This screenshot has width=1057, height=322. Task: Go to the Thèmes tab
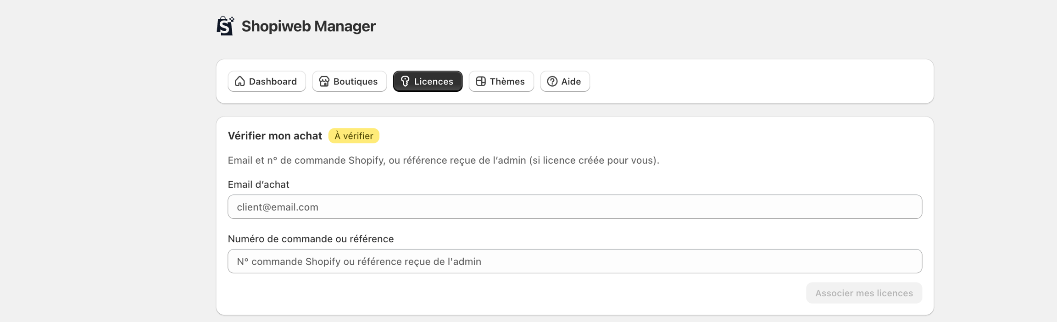tap(507, 81)
